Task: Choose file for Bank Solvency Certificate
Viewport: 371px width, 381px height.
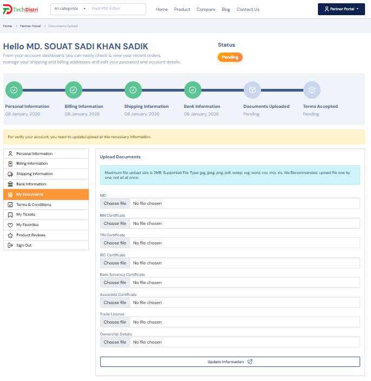Action: point(115,282)
